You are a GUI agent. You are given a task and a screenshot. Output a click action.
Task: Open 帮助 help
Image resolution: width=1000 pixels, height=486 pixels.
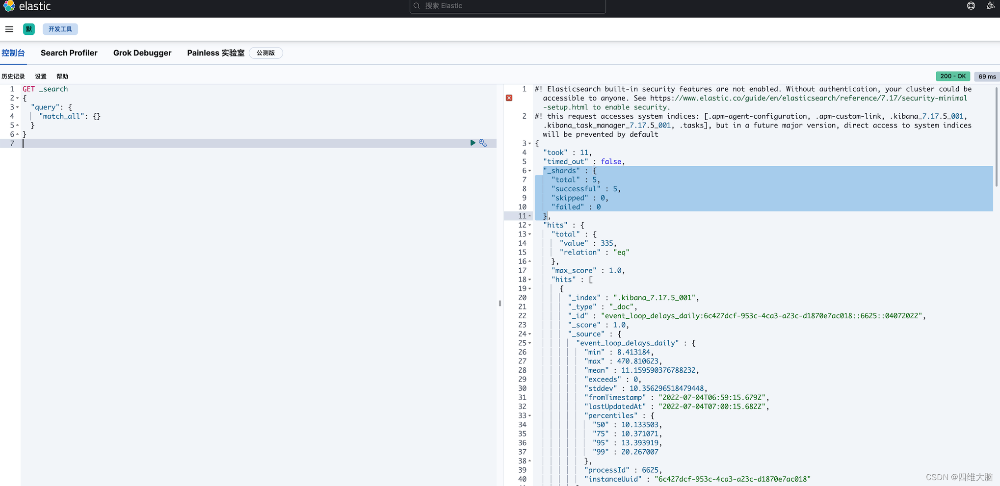pos(62,77)
